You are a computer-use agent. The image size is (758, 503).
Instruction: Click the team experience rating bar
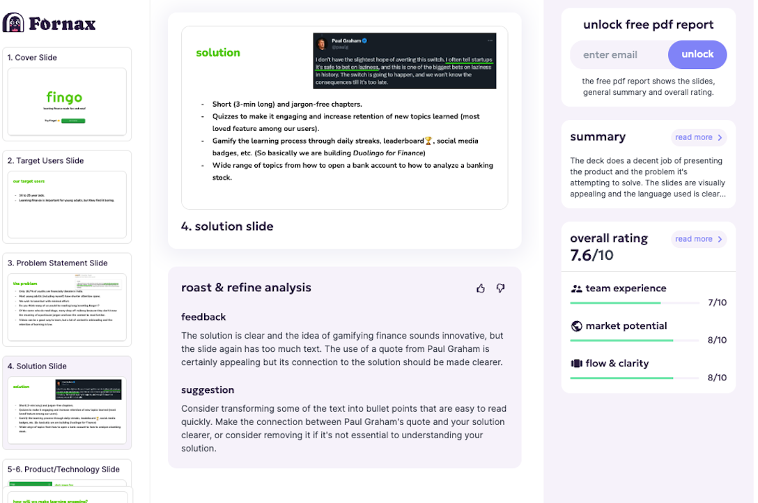pyautogui.click(x=635, y=303)
